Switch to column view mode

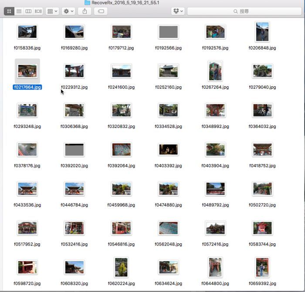pyautogui.click(x=28, y=11)
